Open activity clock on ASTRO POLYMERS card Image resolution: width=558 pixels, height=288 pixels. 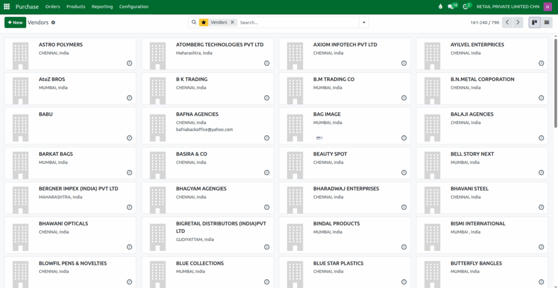130,63
